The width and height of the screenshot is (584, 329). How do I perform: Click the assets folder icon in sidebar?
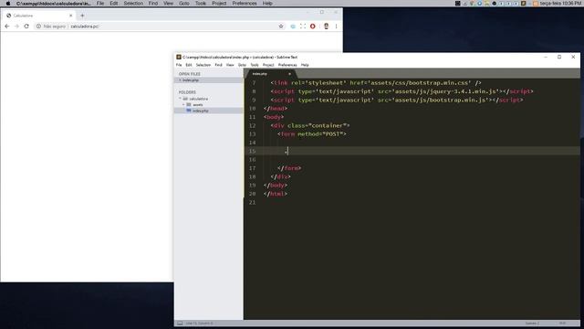pos(189,105)
